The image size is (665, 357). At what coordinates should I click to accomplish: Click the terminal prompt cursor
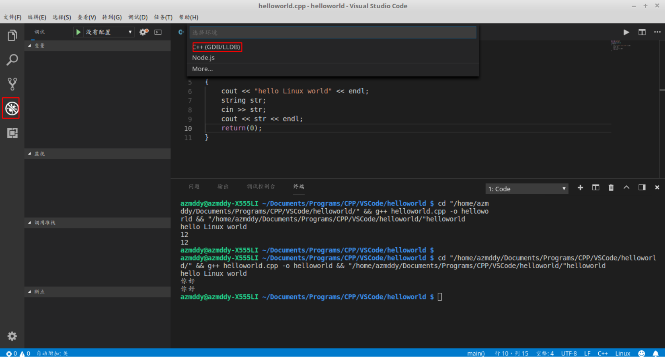[440, 297]
